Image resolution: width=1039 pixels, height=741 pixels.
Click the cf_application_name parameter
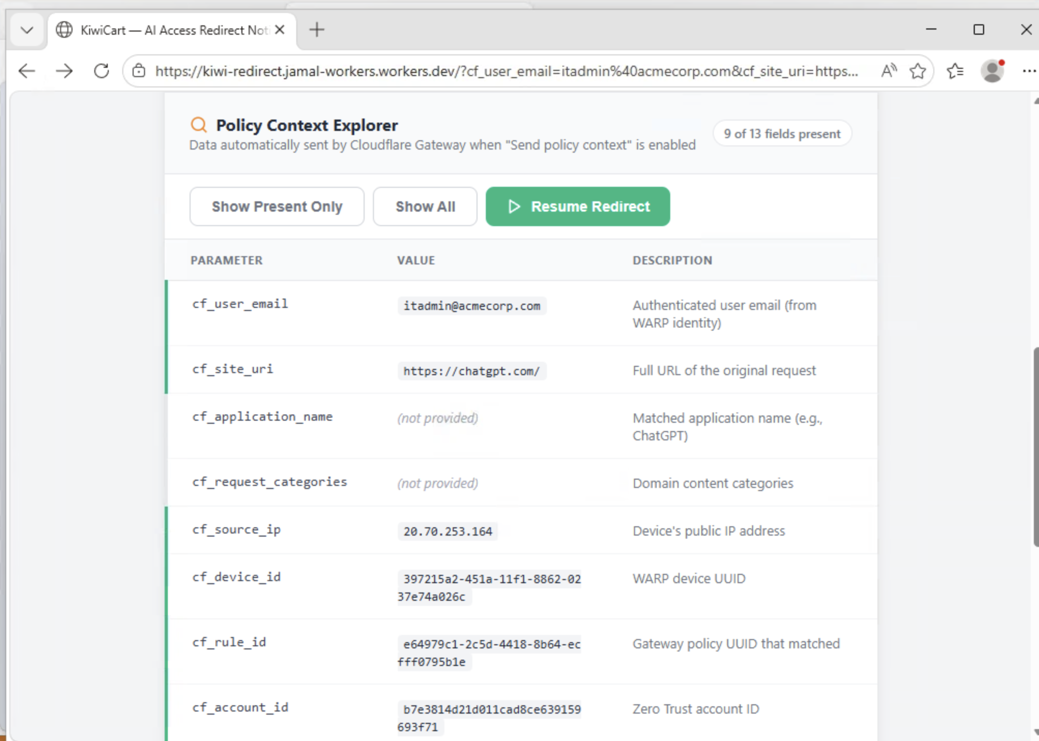coord(262,417)
